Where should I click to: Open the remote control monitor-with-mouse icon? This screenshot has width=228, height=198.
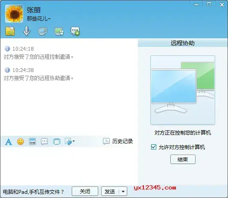tap(59, 32)
